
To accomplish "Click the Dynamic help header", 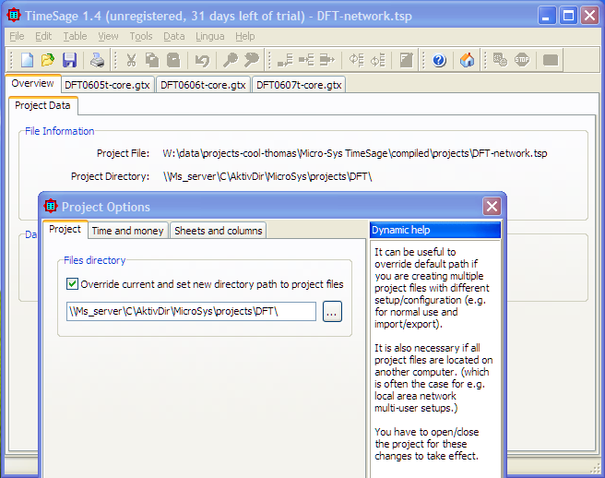I will pos(435,230).
